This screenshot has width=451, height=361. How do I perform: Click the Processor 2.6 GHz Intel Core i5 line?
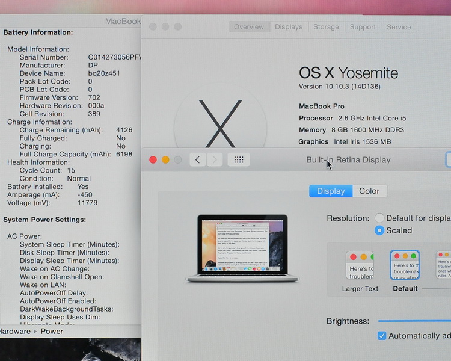pyautogui.click(x=352, y=118)
